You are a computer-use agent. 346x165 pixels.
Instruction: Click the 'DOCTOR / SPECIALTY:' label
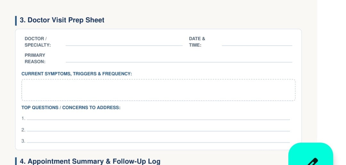pos(38,42)
